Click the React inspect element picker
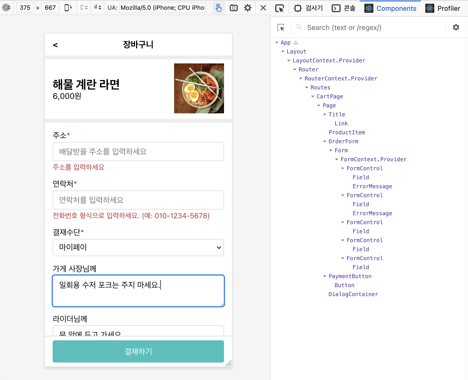Viewport: 468px width, 380px height. [281, 27]
